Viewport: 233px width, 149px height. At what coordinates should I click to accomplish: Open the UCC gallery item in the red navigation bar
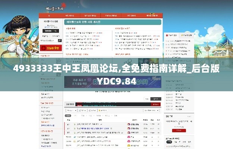point(131,16)
